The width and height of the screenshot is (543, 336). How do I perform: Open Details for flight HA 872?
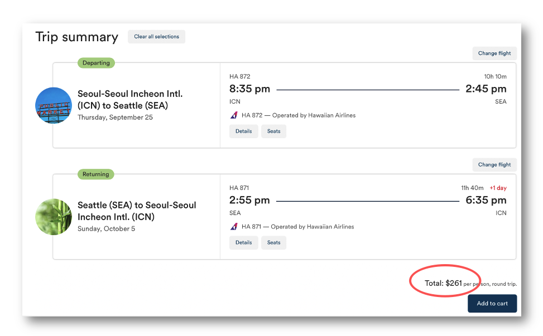(x=243, y=132)
